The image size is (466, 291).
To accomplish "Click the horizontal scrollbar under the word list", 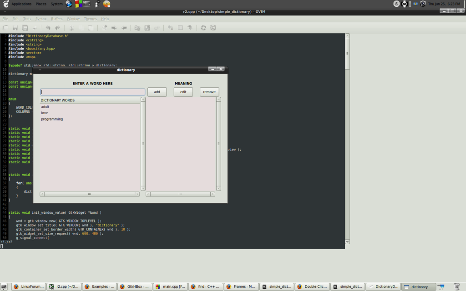I will (x=90, y=194).
